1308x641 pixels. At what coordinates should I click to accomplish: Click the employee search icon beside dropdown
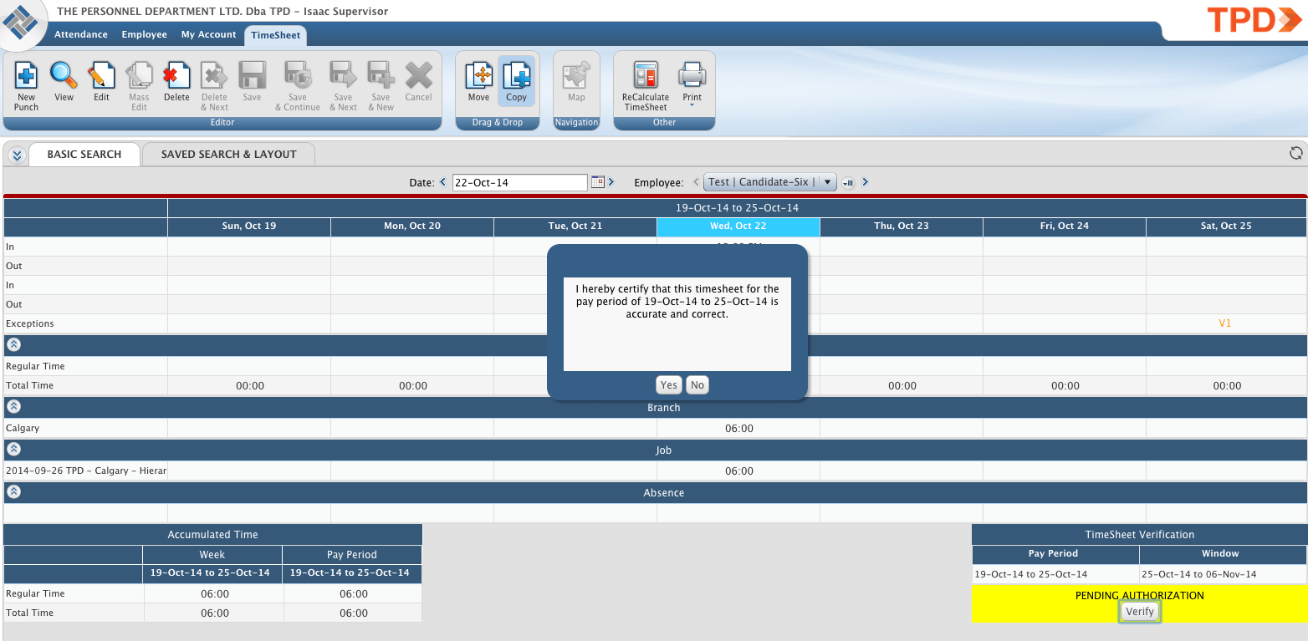point(848,182)
